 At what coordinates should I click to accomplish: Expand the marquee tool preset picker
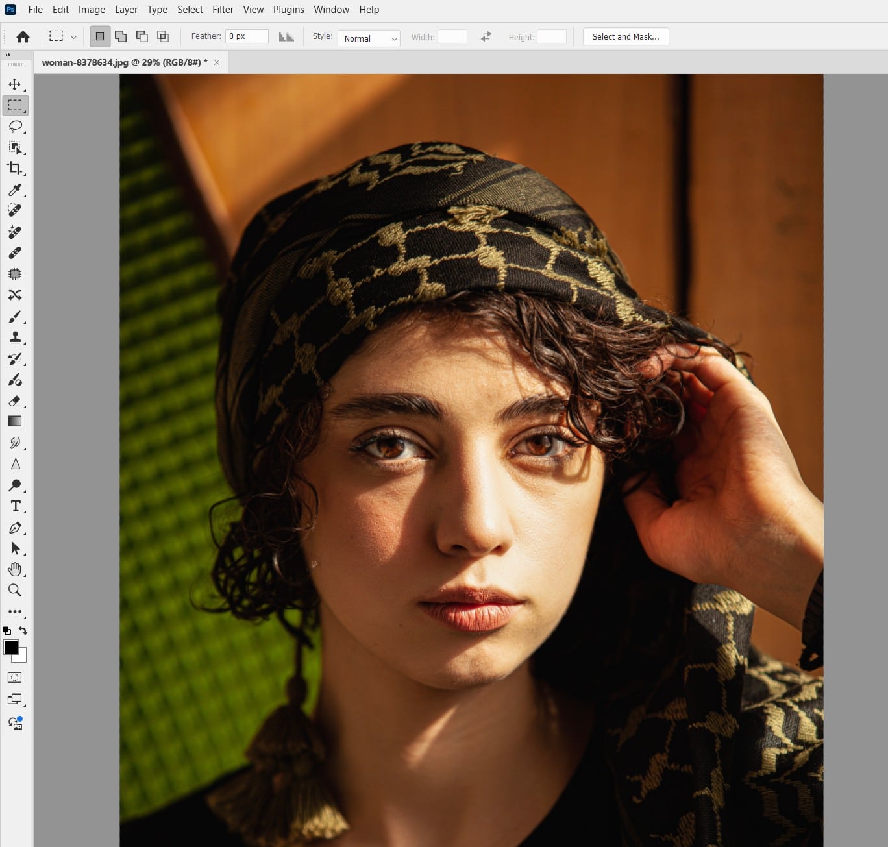pyautogui.click(x=73, y=37)
